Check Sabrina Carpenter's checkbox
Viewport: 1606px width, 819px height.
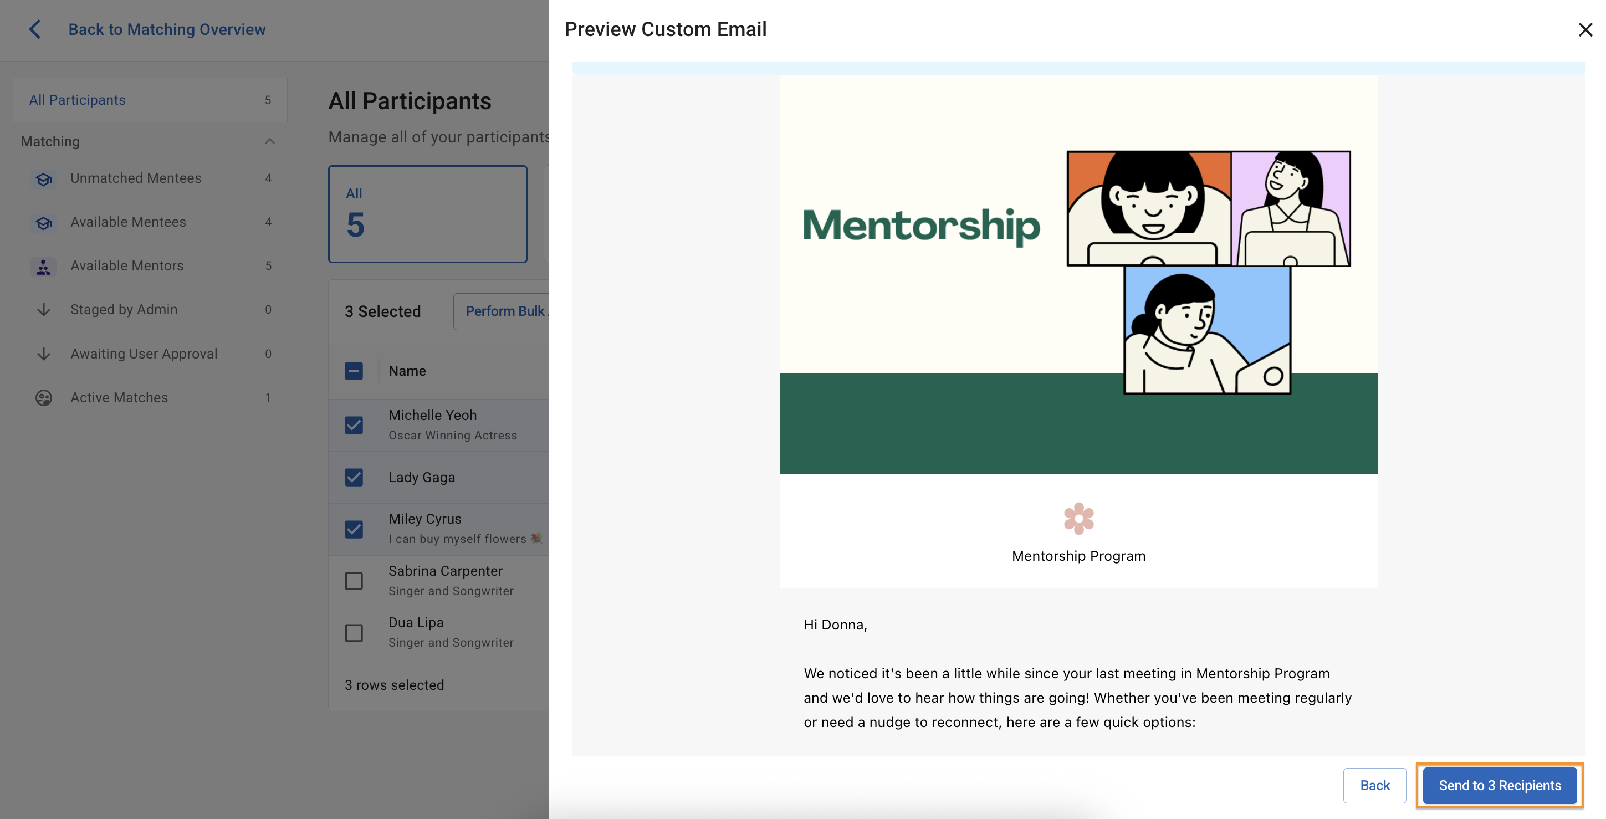pyautogui.click(x=354, y=581)
